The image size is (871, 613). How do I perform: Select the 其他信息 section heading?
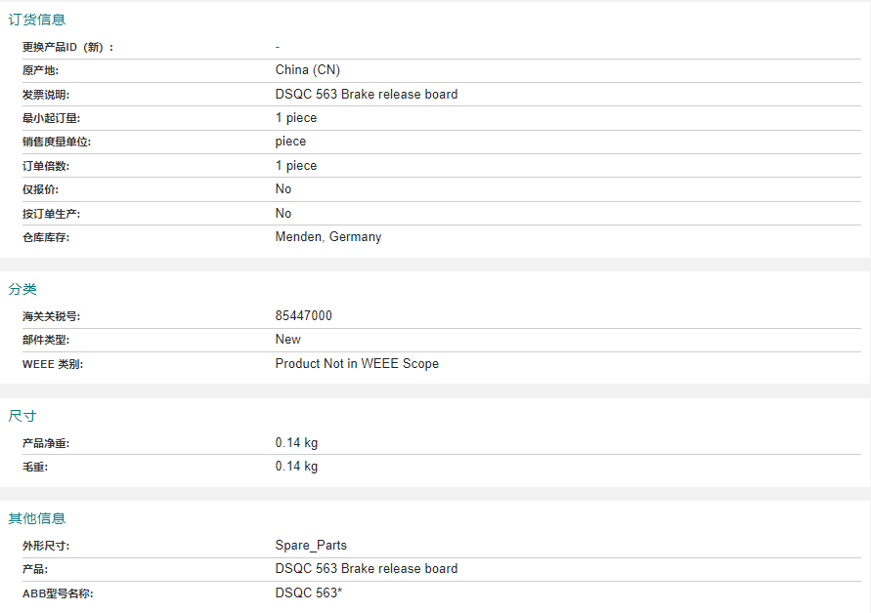tap(37, 518)
